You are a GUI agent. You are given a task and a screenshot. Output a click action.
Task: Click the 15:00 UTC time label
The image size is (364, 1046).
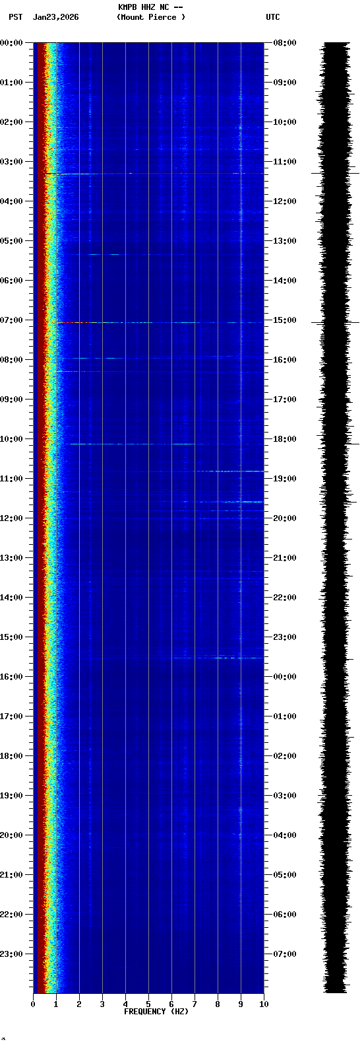(x=285, y=320)
